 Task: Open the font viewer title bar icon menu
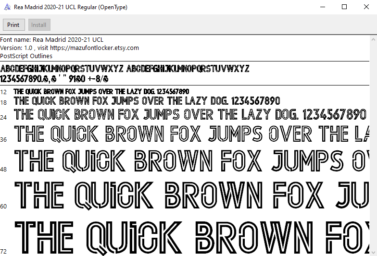[6, 7]
